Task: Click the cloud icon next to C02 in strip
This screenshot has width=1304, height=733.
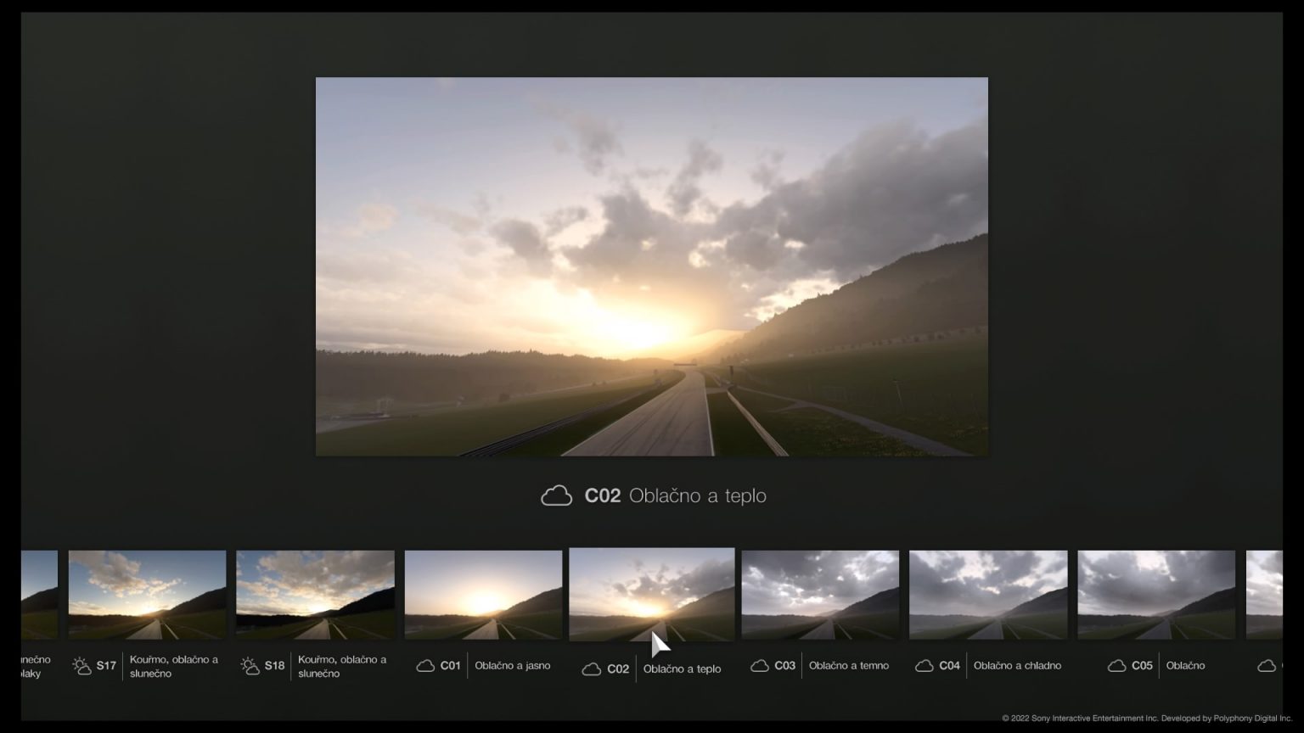Action: (592, 669)
